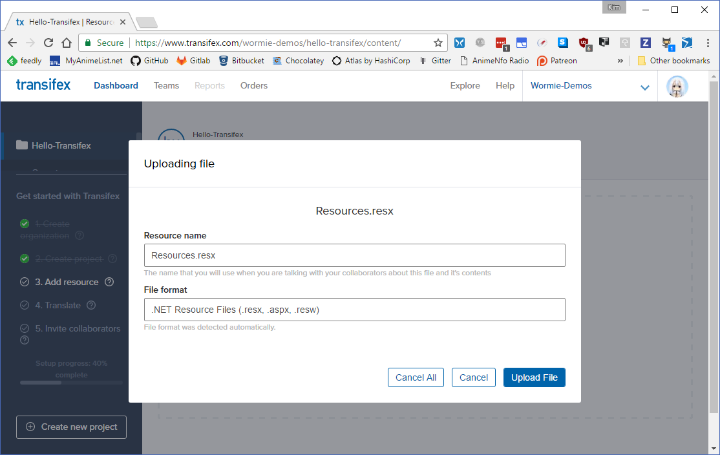The image size is (720, 455).
Task: Select the Hello-Transifex project in sidebar
Action: click(61, 145)
